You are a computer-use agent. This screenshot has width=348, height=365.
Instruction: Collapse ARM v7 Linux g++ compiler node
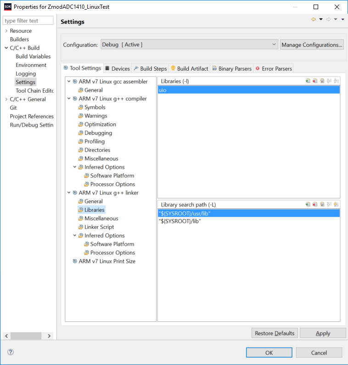click(69, 99)
